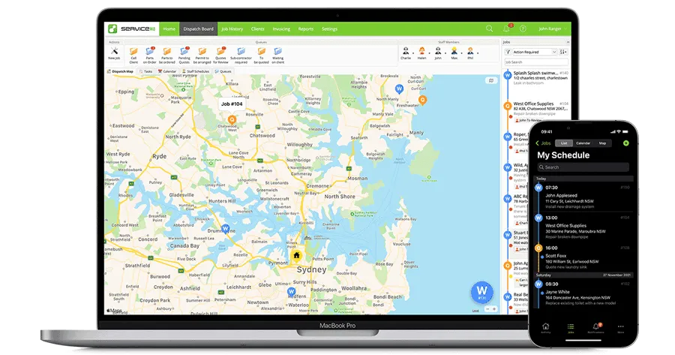Viewport: 675px width, 355px height.
Task: Click the search magnifier in green header
Action: [x=489, y=29]
